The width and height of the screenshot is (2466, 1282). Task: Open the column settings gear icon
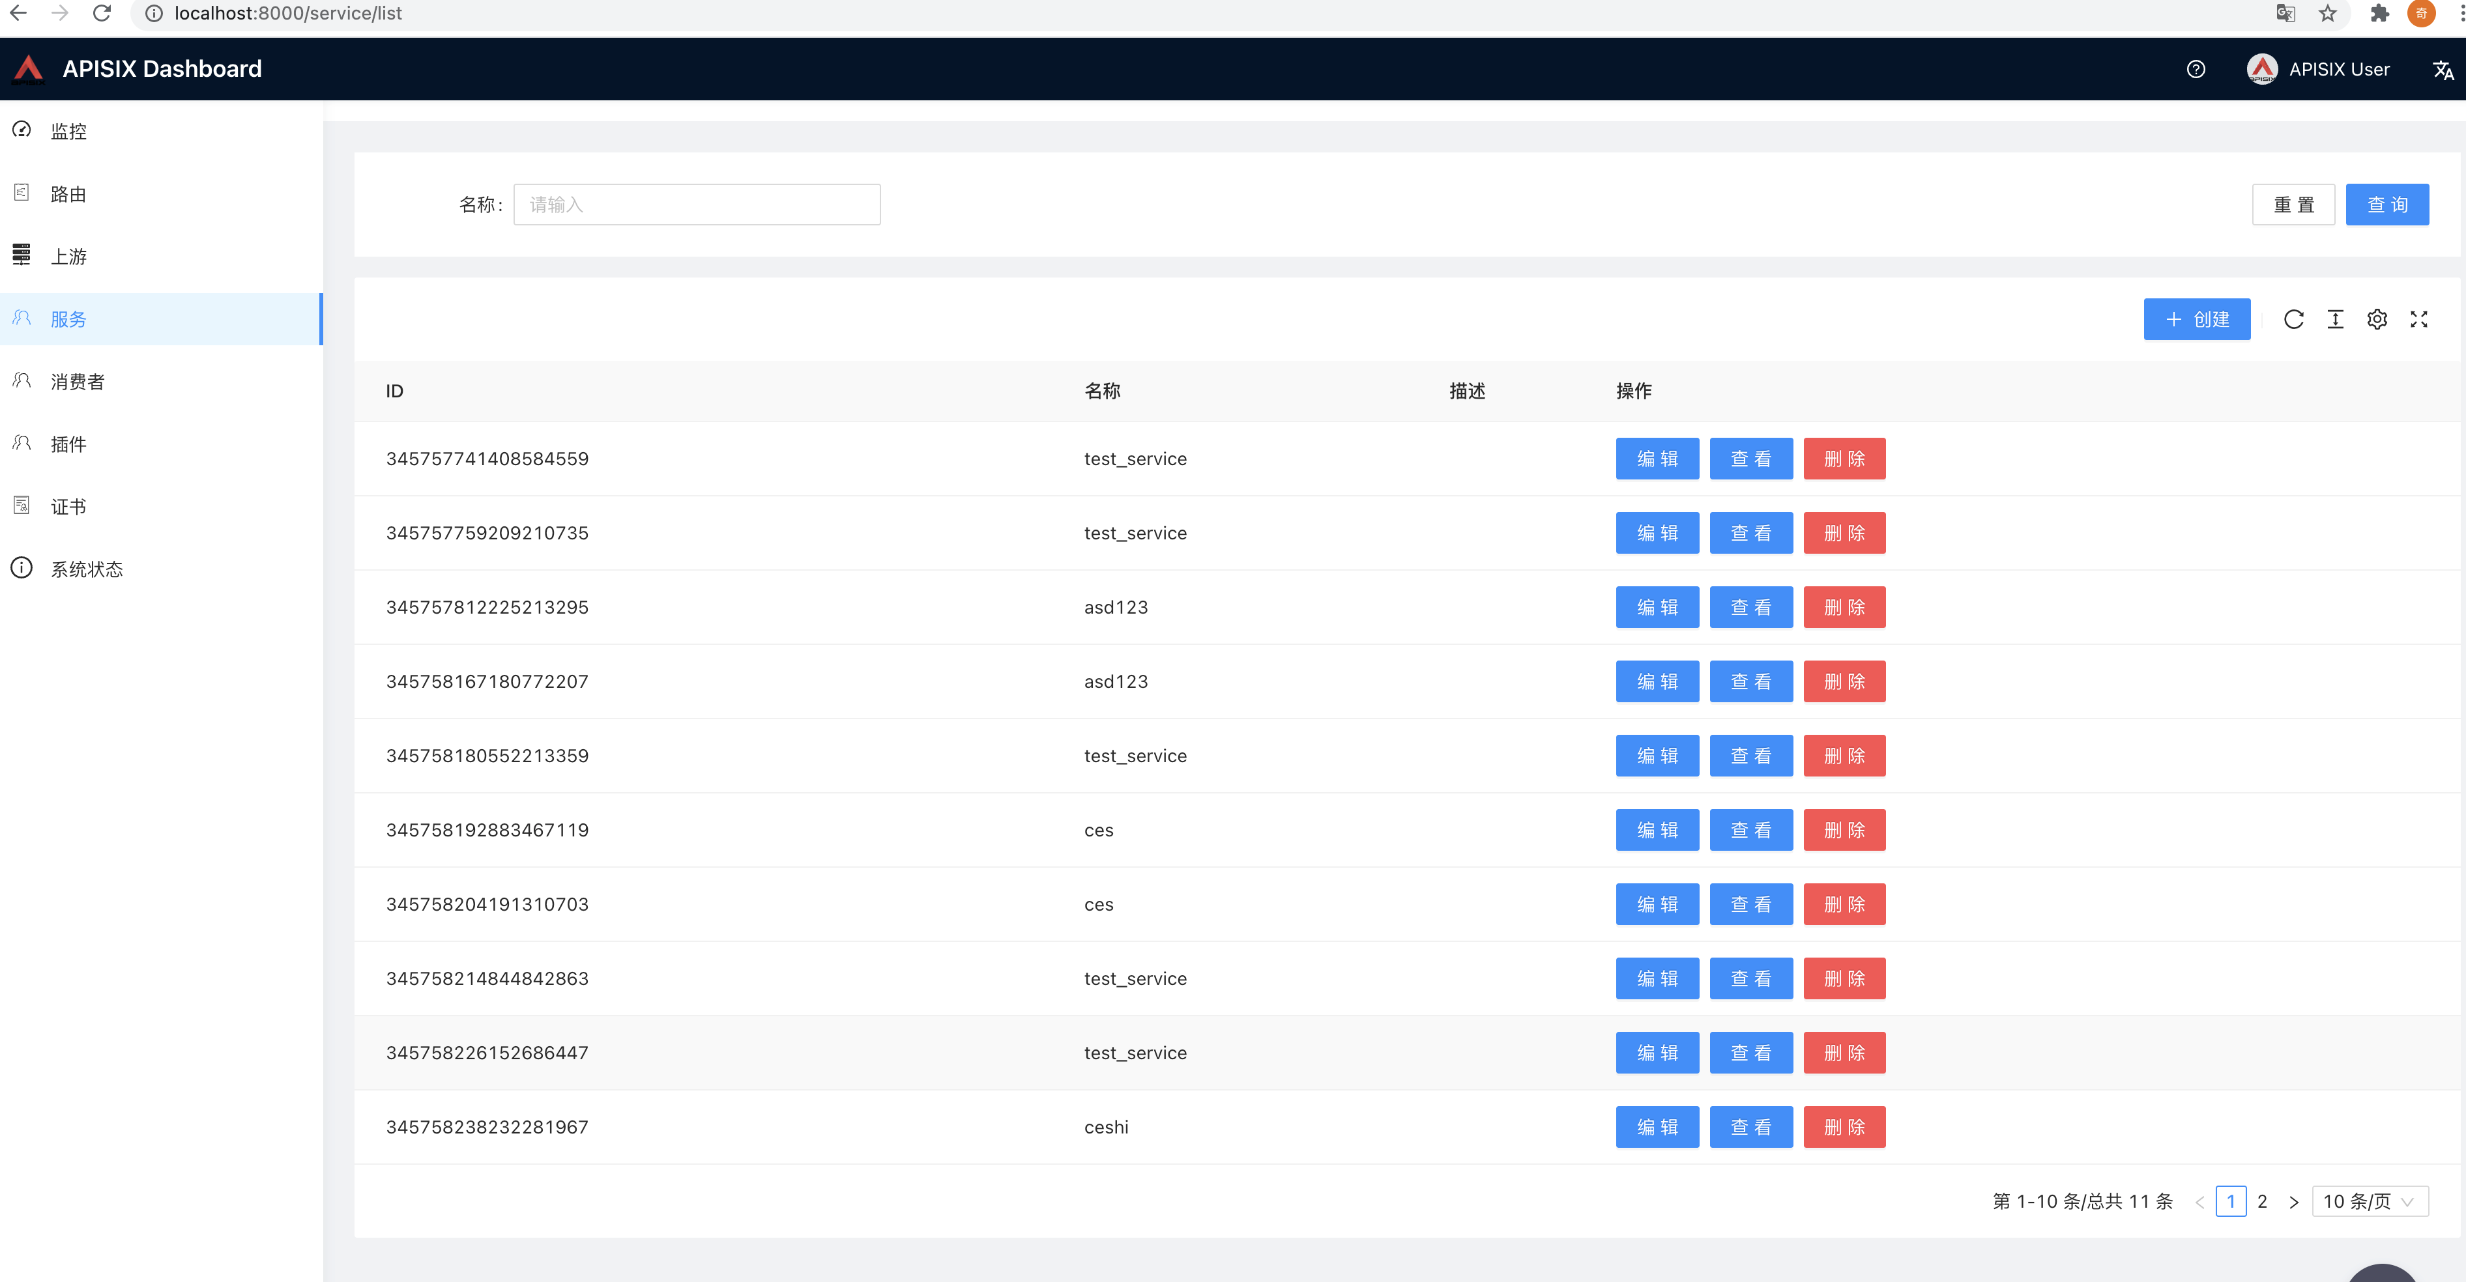pyautogui.click(x=2377, y=320)
